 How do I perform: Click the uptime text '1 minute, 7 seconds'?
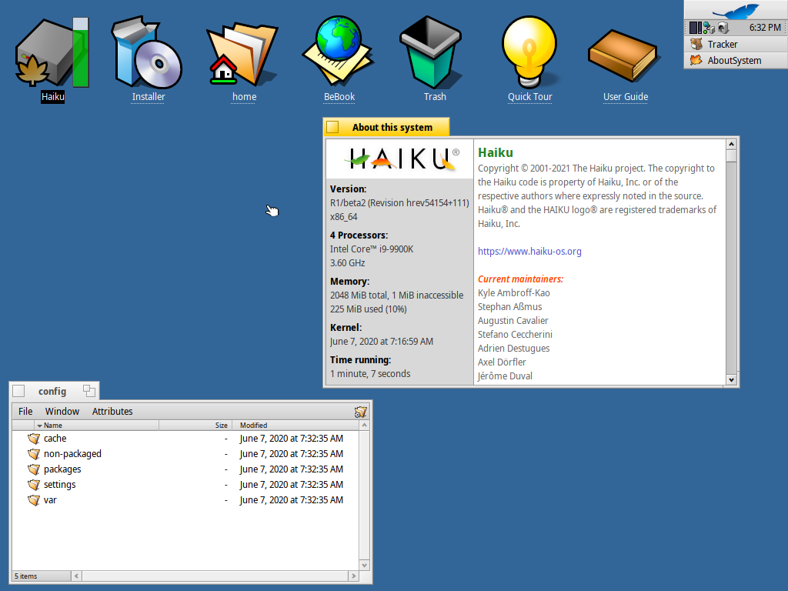click(370, 374)
